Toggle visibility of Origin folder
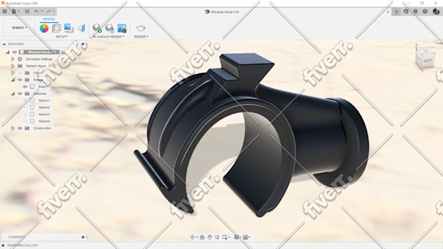 20,73
